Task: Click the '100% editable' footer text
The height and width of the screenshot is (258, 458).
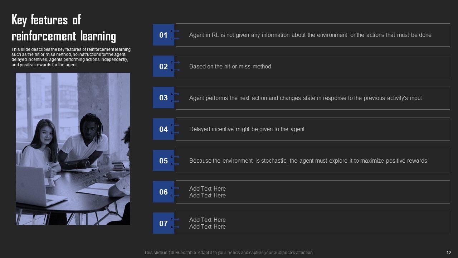Action: point(229,253)
